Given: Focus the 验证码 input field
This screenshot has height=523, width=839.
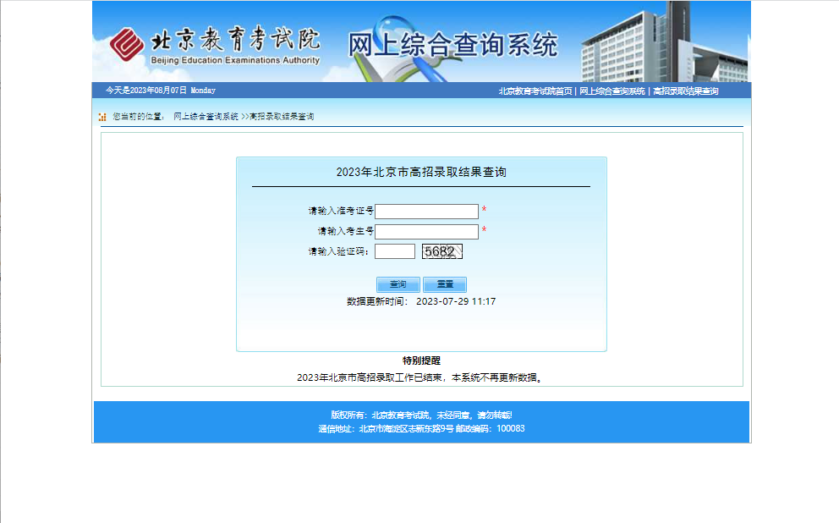Looking at the screenshot, I should click(395, 251).
